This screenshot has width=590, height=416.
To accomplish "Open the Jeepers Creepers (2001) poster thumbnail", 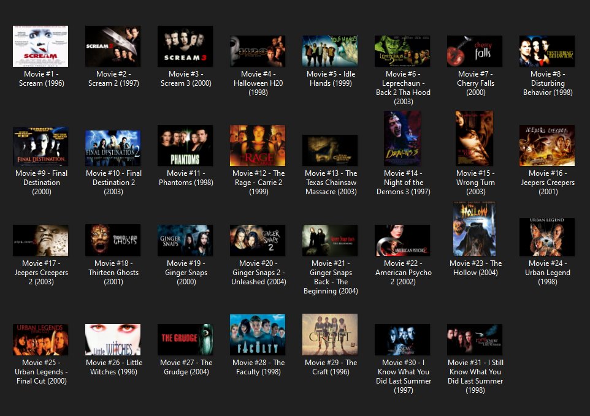I will (547, 145).
